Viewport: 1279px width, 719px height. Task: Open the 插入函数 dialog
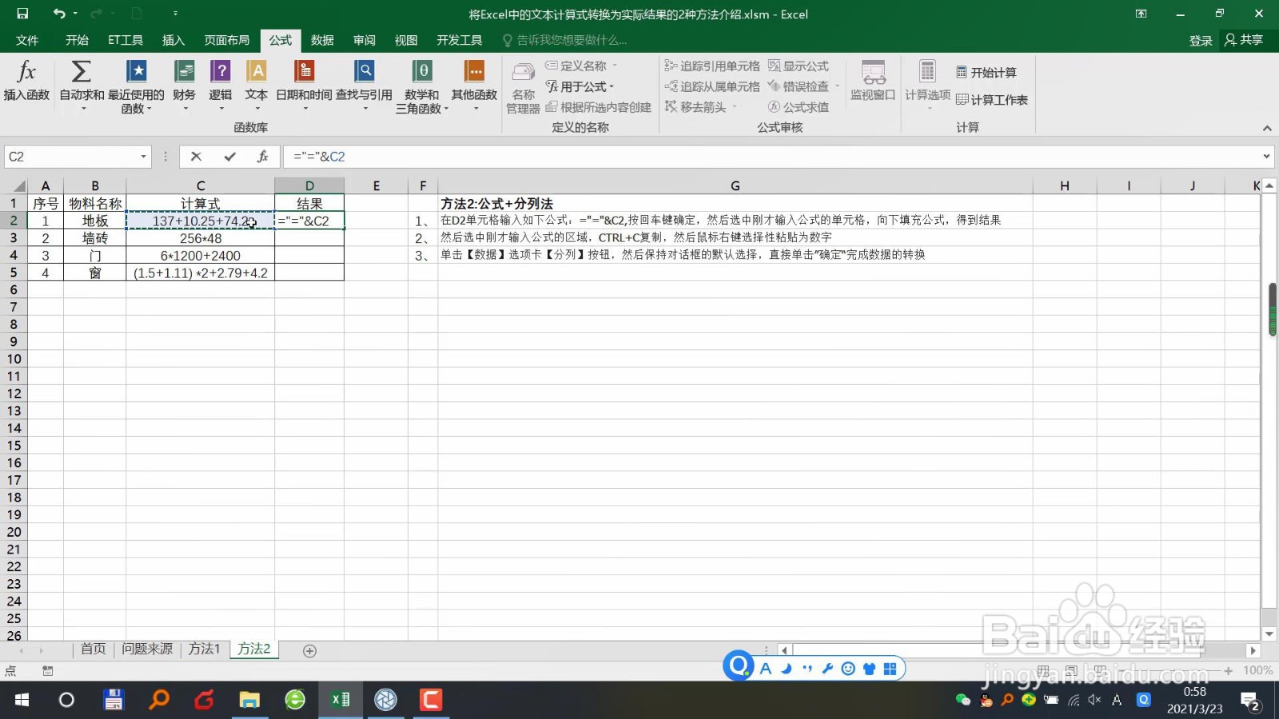pyautogui.click(x=26, y=83)
